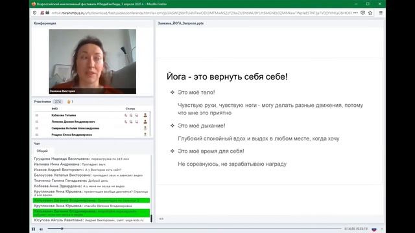Click chat message from Груздева Надежда Васильевна
This screenshot has width=415, height=233.
coord(82,159)
